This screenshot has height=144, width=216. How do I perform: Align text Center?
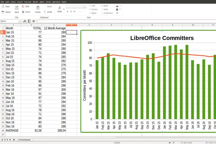point(93,9)
